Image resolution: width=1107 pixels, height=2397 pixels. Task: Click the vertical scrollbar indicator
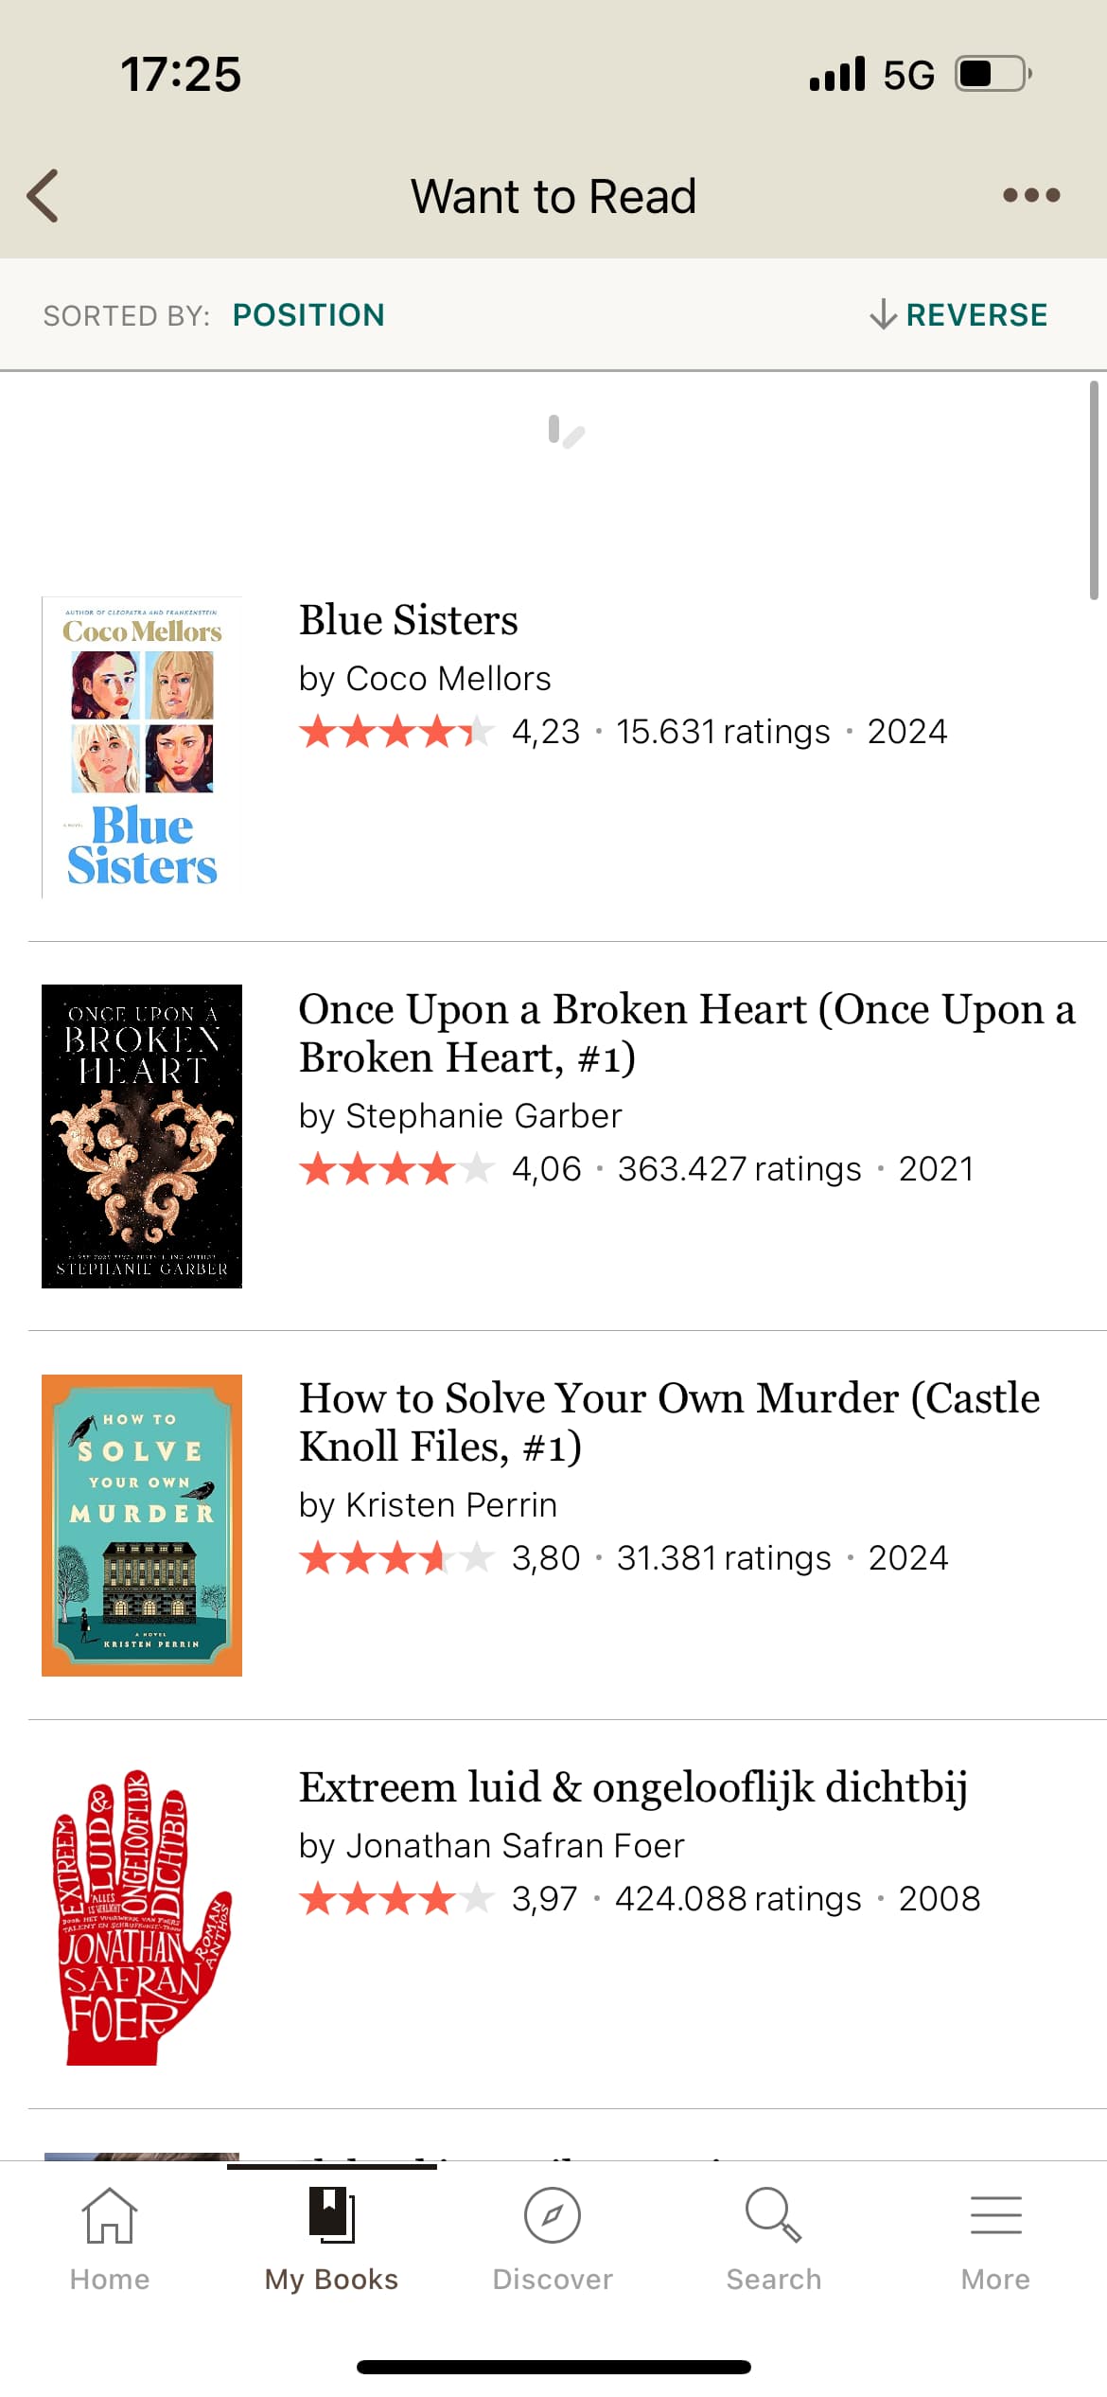tap(1094, 490)
